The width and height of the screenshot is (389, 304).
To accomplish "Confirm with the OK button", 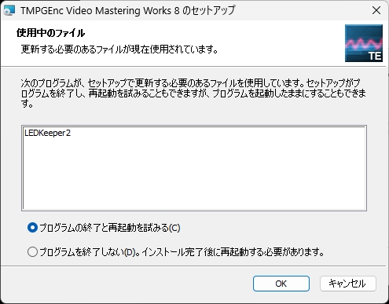I will (281, 284).
